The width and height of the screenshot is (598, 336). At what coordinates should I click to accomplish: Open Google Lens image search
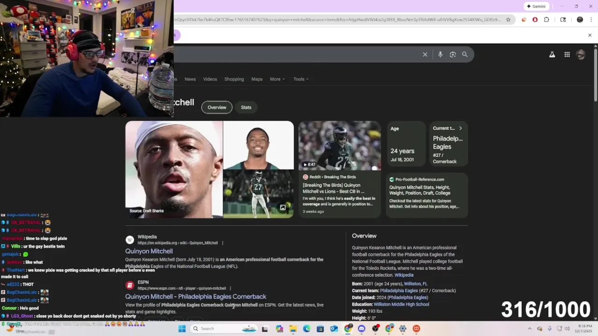[x=453, y=55]
